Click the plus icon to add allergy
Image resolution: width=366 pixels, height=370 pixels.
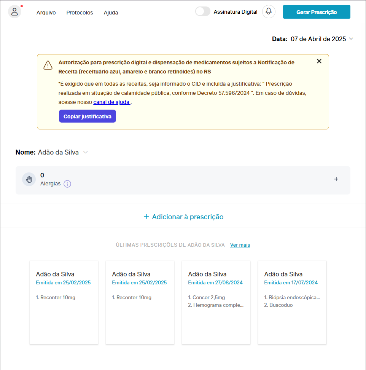coord(336,179)
